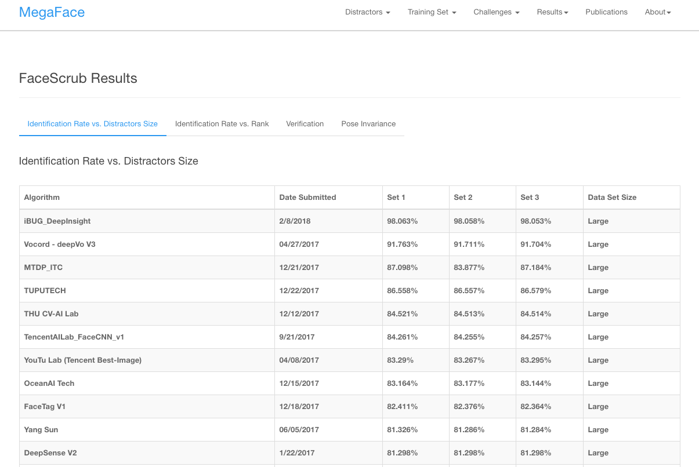Select the DeepSense V2 row
699x467 pixels.
[x=52, y=453]
